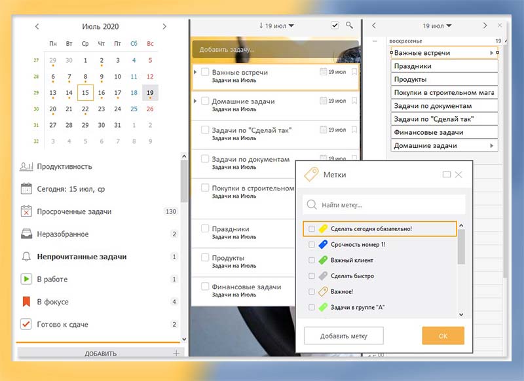This screenshot has width=524, height=381.
Task: Click bookmark flag on Задачи по "Сделай так"
Action: coord(354,130)
